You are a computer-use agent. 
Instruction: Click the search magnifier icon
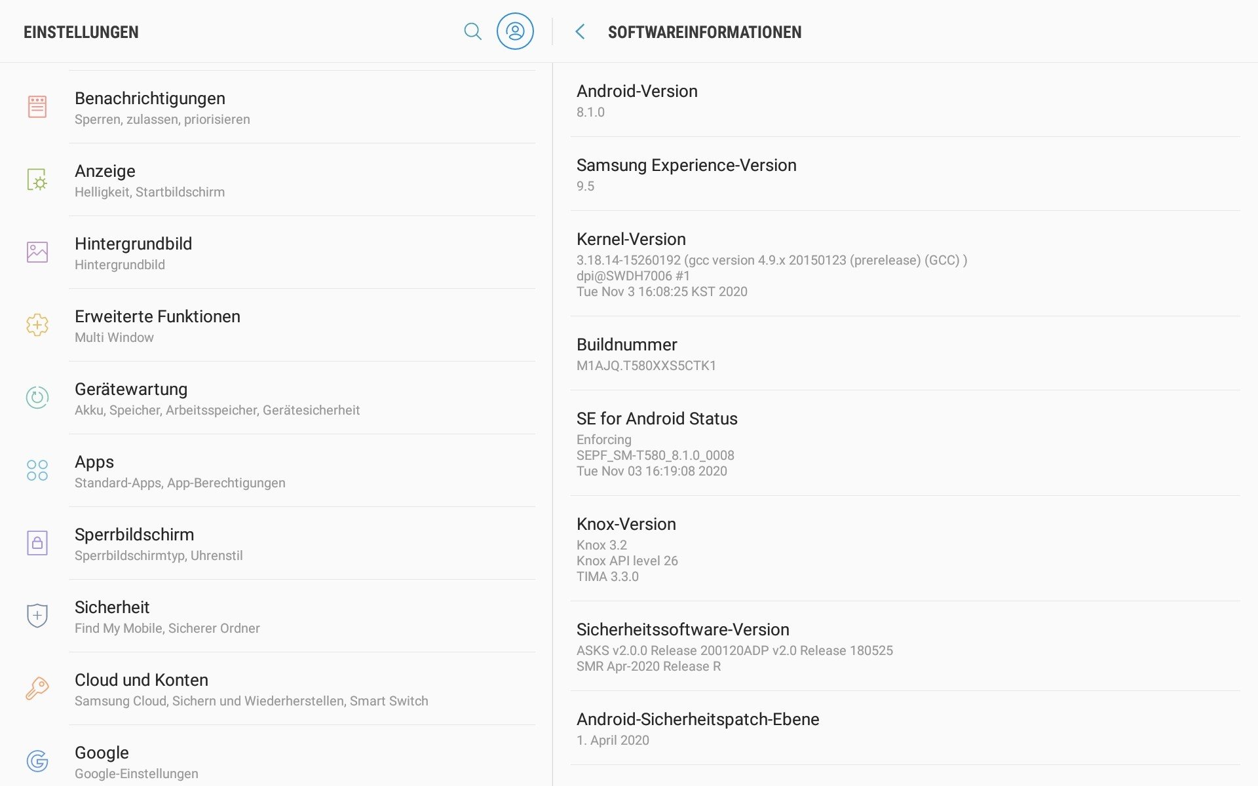click(x=472, y=31)
